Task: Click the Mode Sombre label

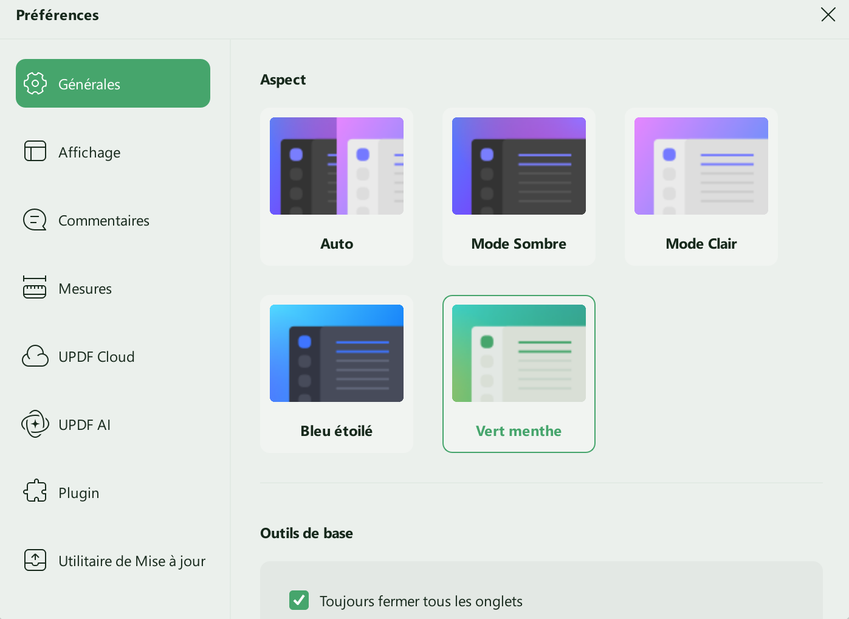Action: click(x=519, y=244)
